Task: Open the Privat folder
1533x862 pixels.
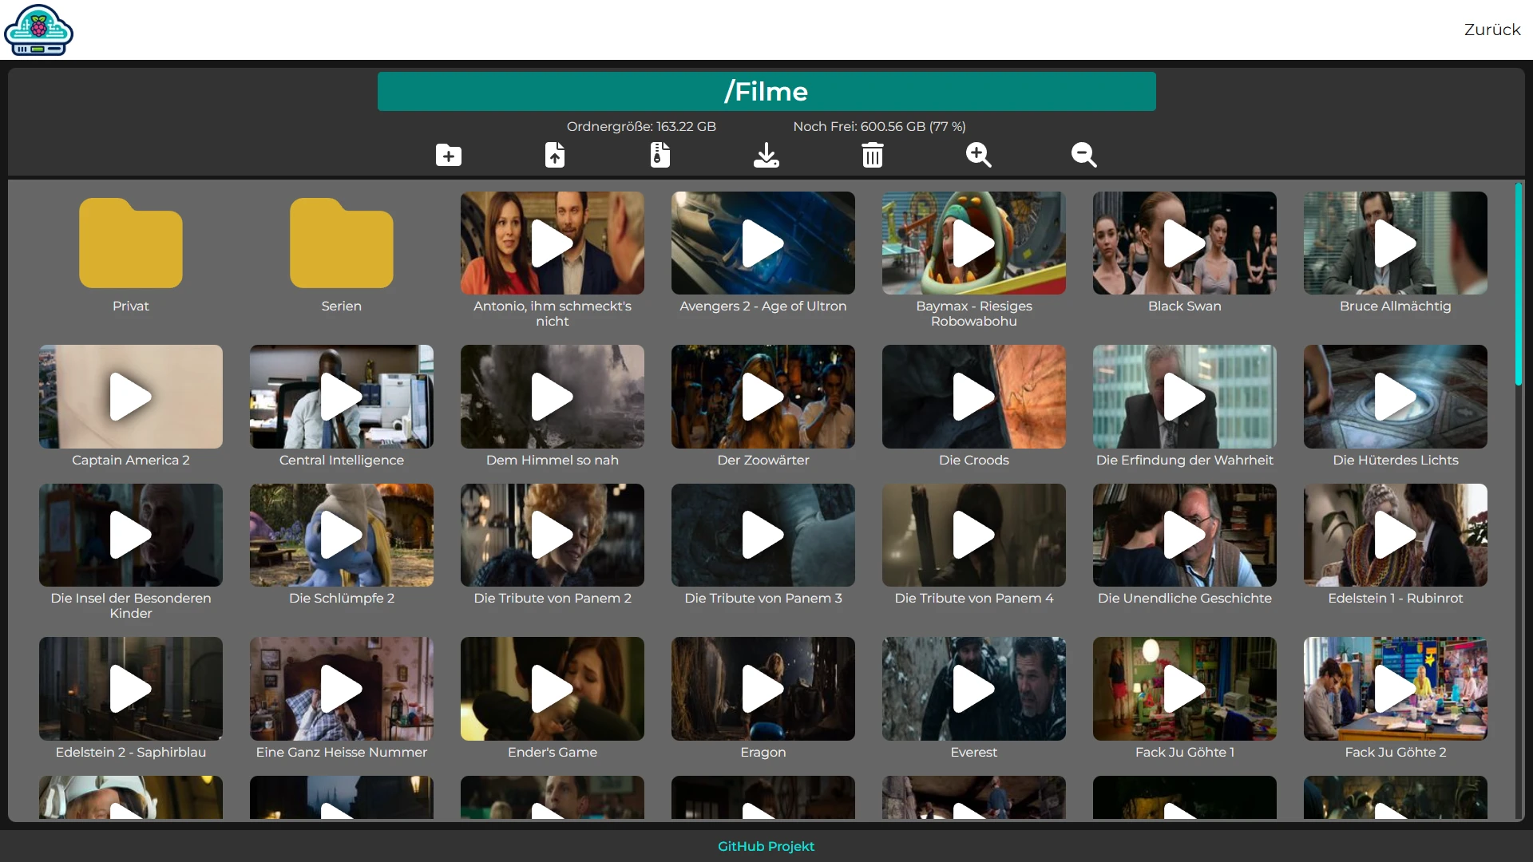Action: [131, 243]
